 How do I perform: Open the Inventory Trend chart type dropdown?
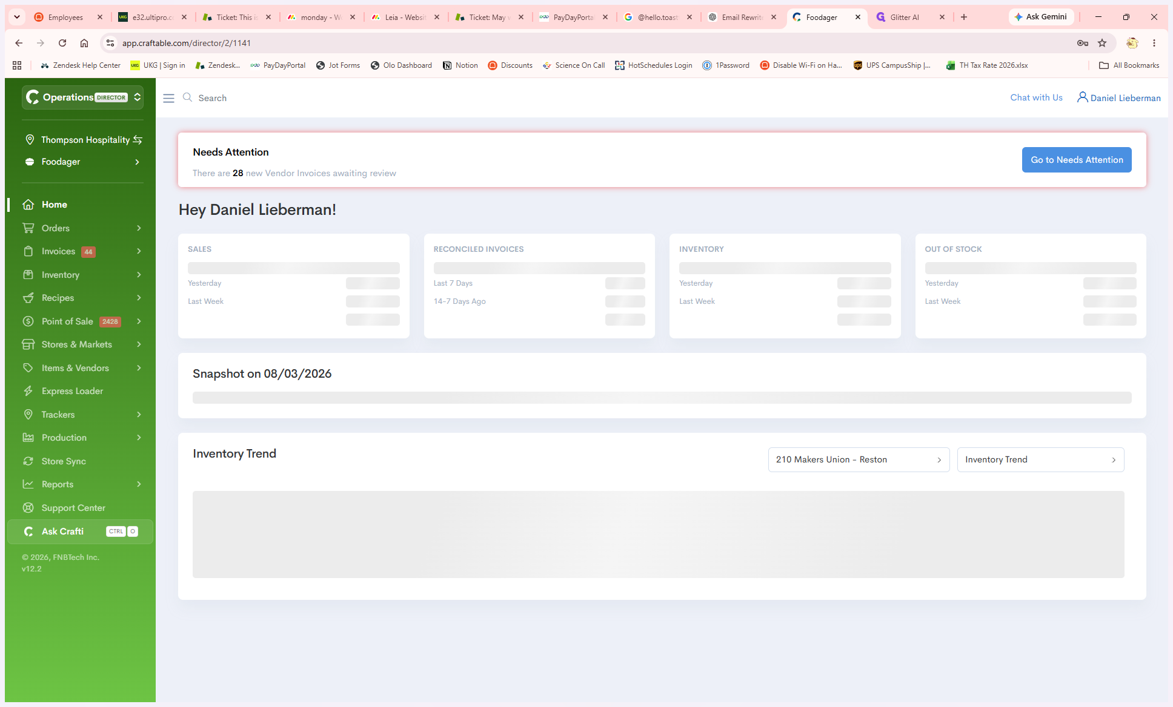(1040, 460)
